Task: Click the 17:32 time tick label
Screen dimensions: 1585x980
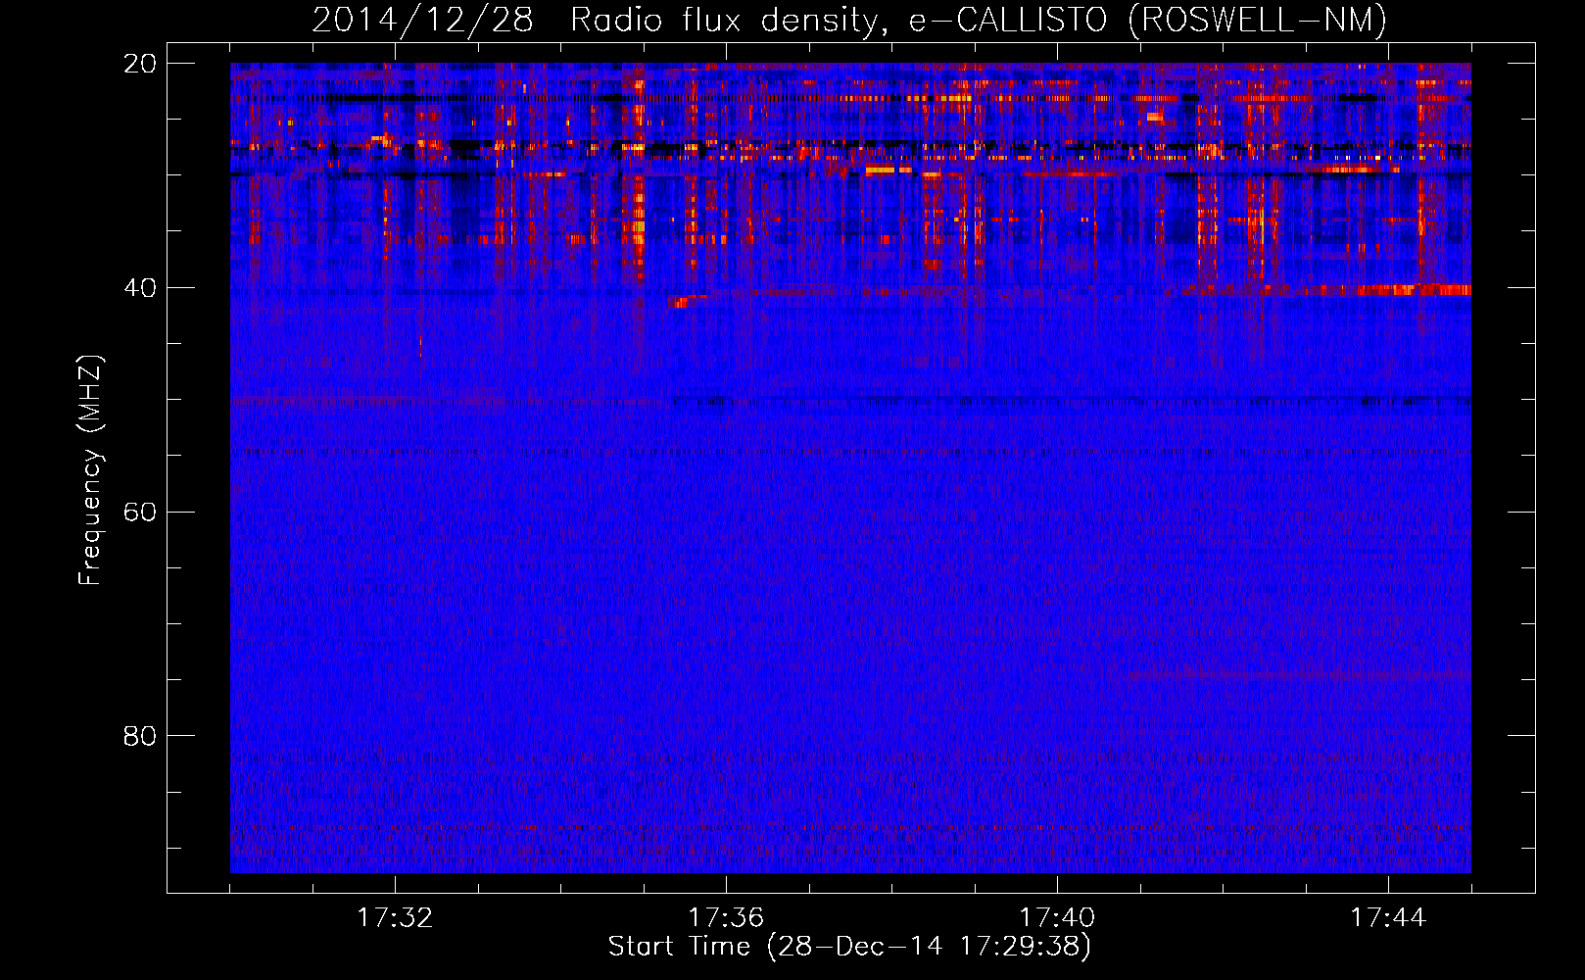Action: [395, 918]
